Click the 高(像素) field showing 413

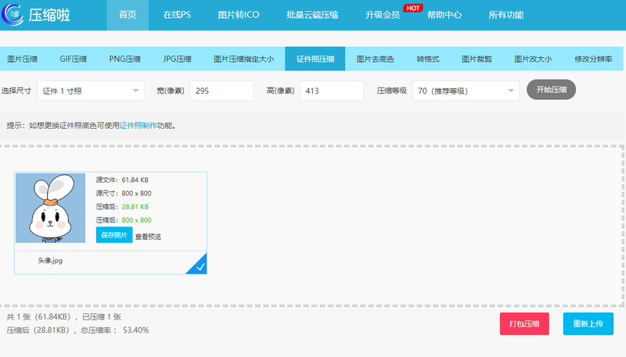(331, 91)
